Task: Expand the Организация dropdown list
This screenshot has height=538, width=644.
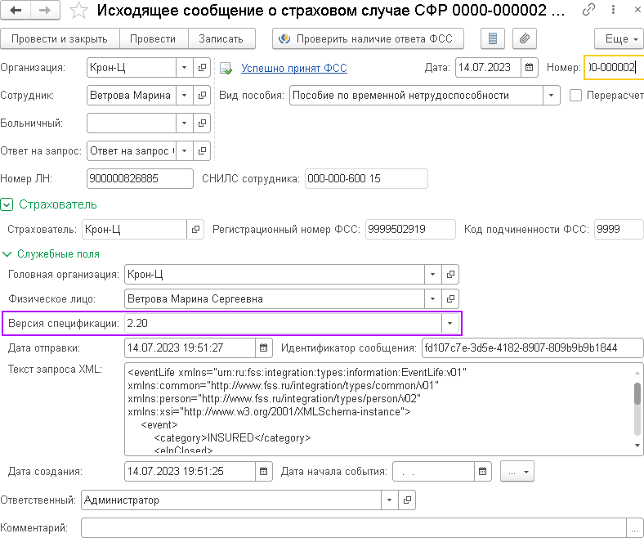Action: point(185,67)
